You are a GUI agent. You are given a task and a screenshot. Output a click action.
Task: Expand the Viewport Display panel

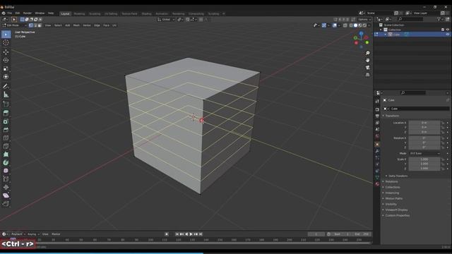coord(396,210)
